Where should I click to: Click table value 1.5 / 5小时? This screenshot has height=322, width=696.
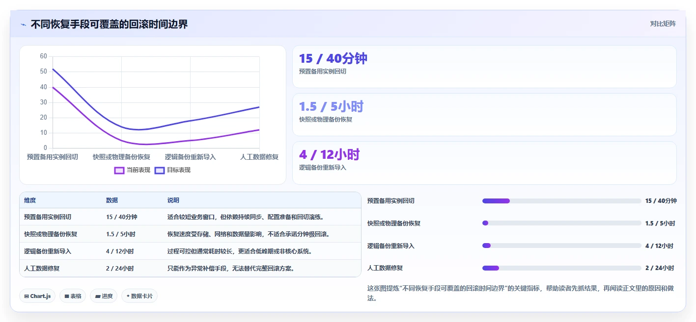(121, 234)
